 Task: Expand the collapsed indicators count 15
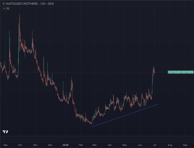point(6,8)
